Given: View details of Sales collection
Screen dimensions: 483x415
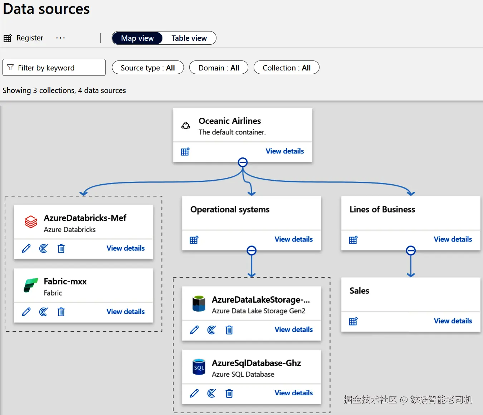Looking at the screenshot, I should (x=453, y=321).
